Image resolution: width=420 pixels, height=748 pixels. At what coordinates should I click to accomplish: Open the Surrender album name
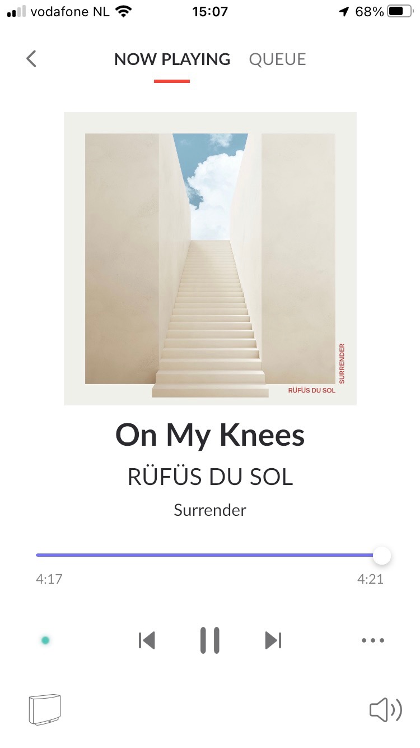210,510
